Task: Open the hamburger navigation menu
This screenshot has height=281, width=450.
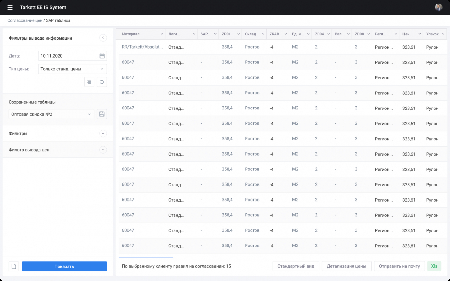Action: (10, 8)
